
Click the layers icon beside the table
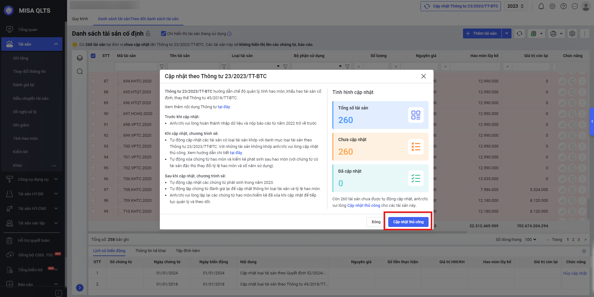80,58
